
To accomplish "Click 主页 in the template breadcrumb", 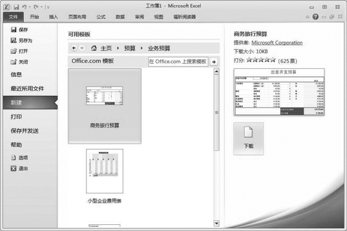I will 106,48.
